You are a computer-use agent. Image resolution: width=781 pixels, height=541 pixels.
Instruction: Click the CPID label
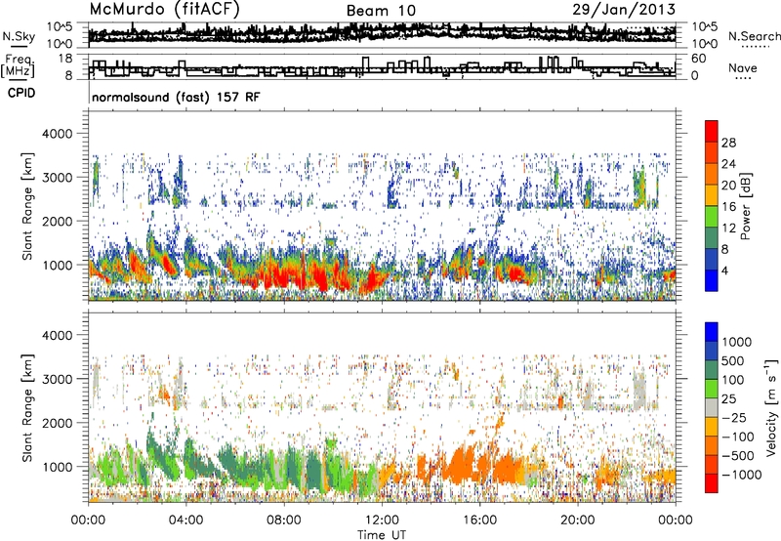click(x=21, y=93)
